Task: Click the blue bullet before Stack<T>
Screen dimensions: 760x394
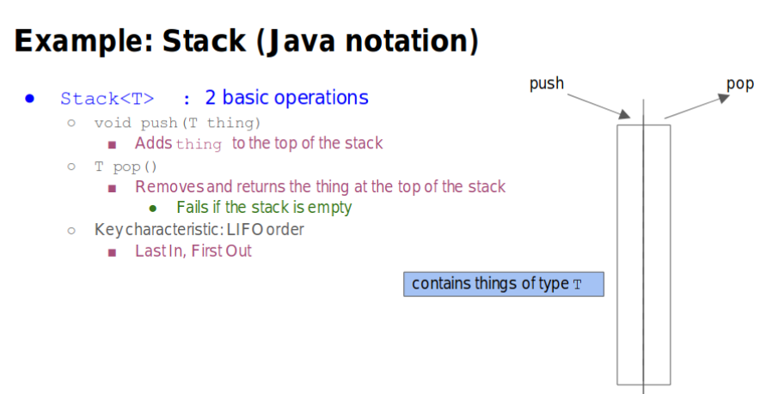Action: coord(29,99)
